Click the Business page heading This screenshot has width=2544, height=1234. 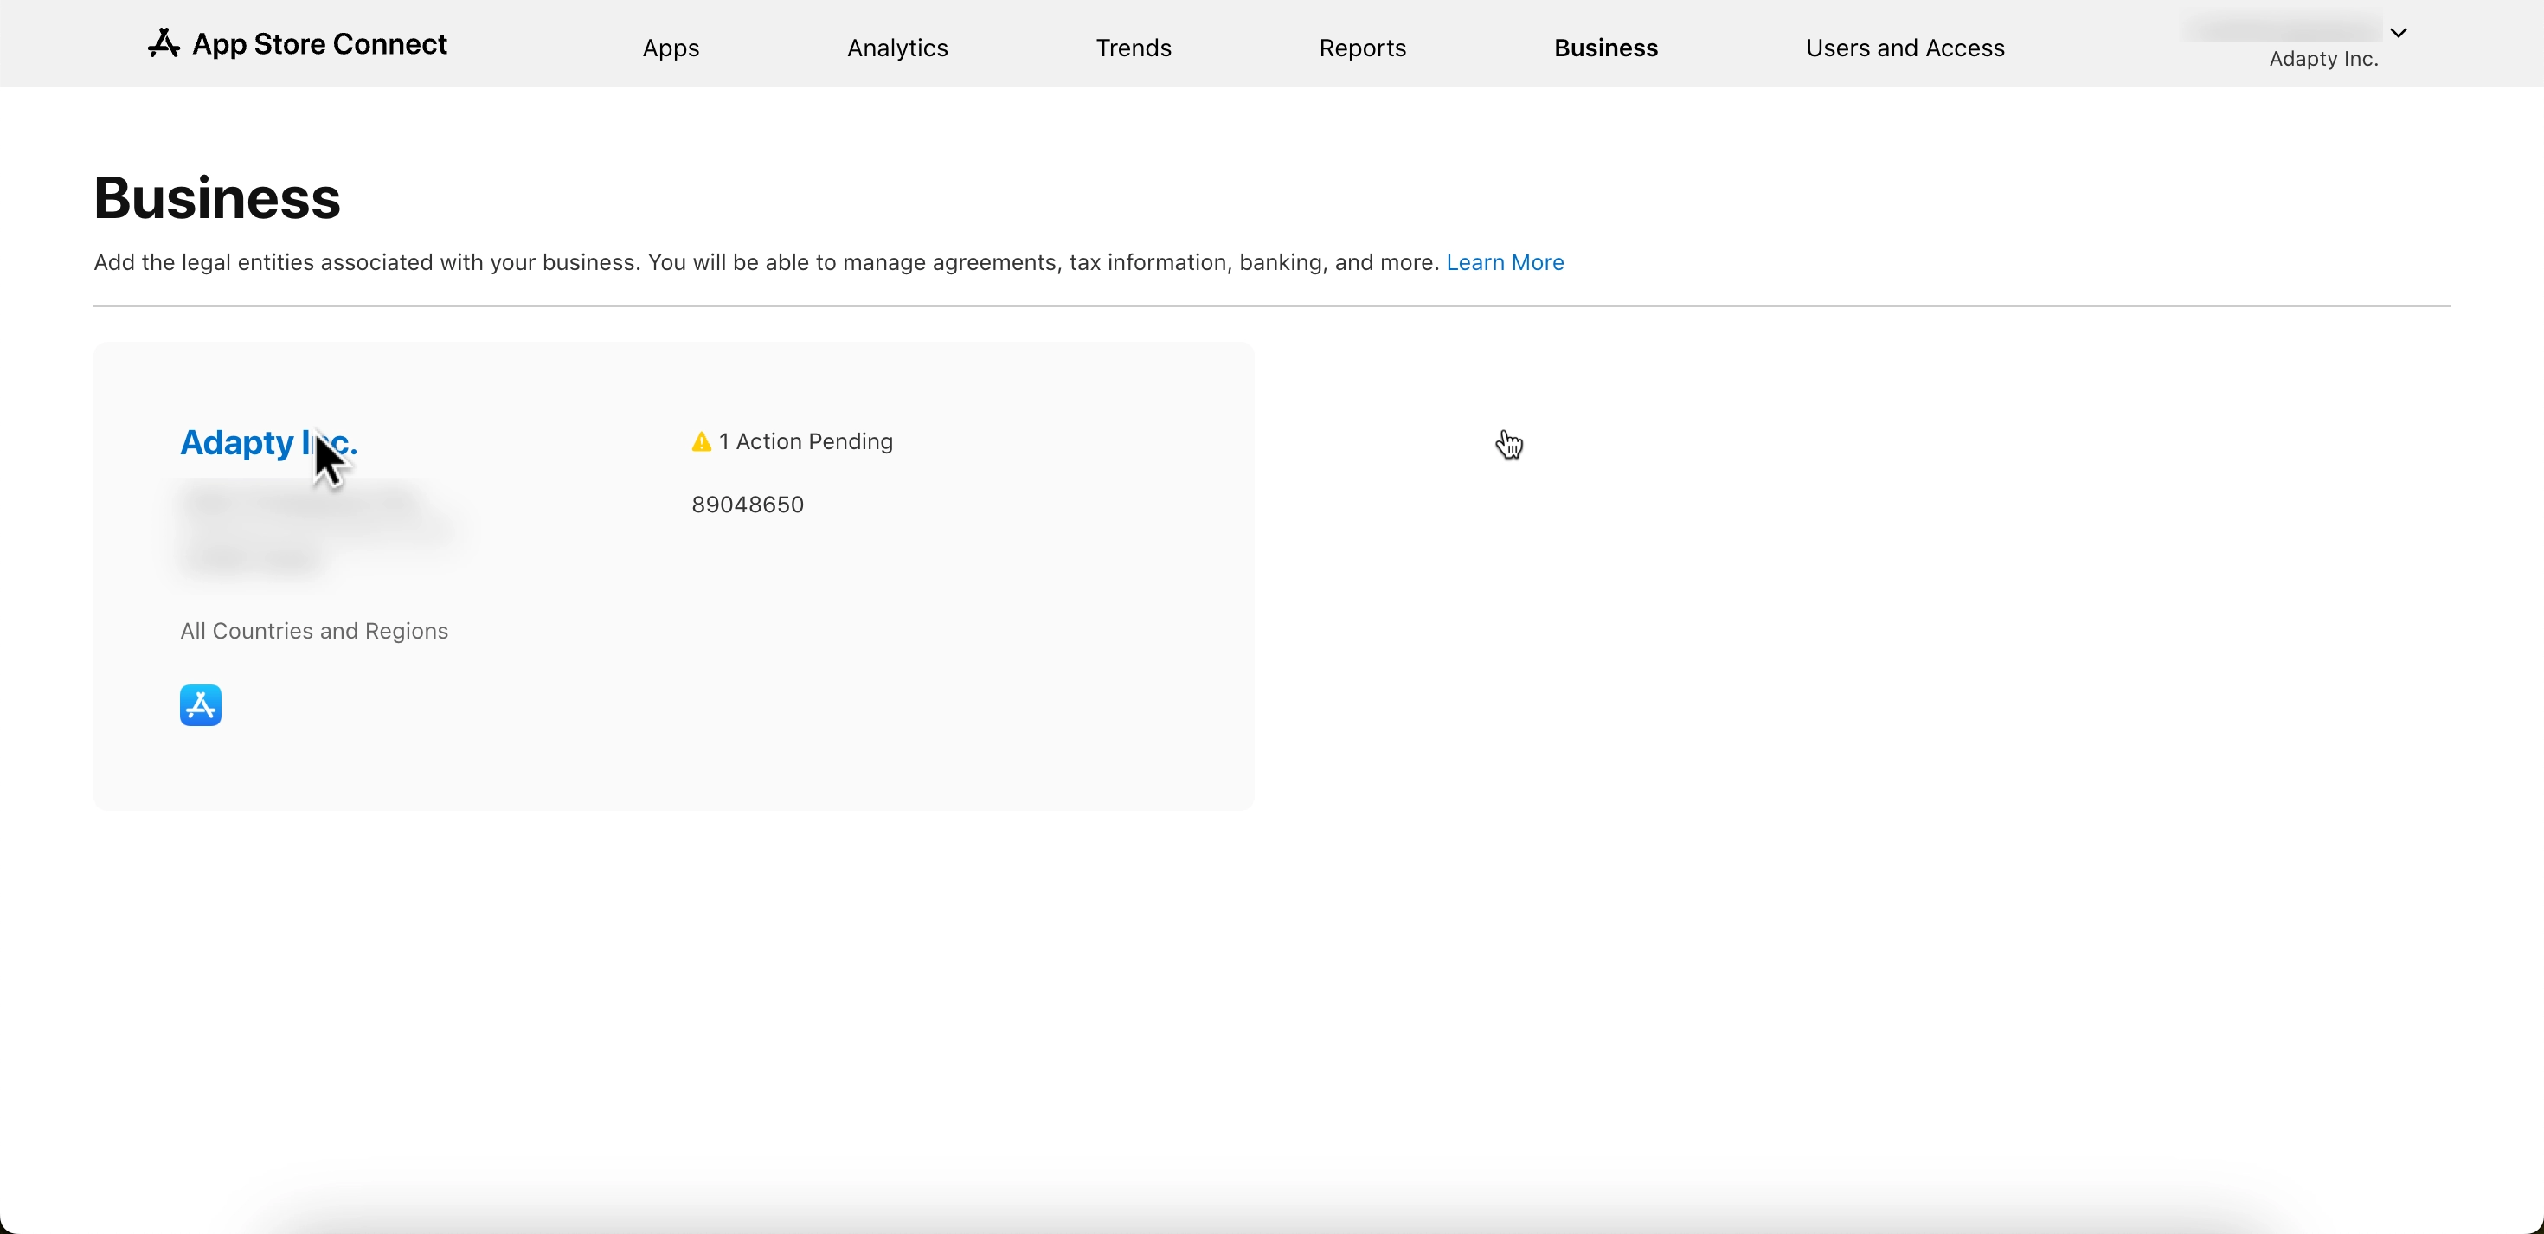pyautogui.click(x=216, y=197)
